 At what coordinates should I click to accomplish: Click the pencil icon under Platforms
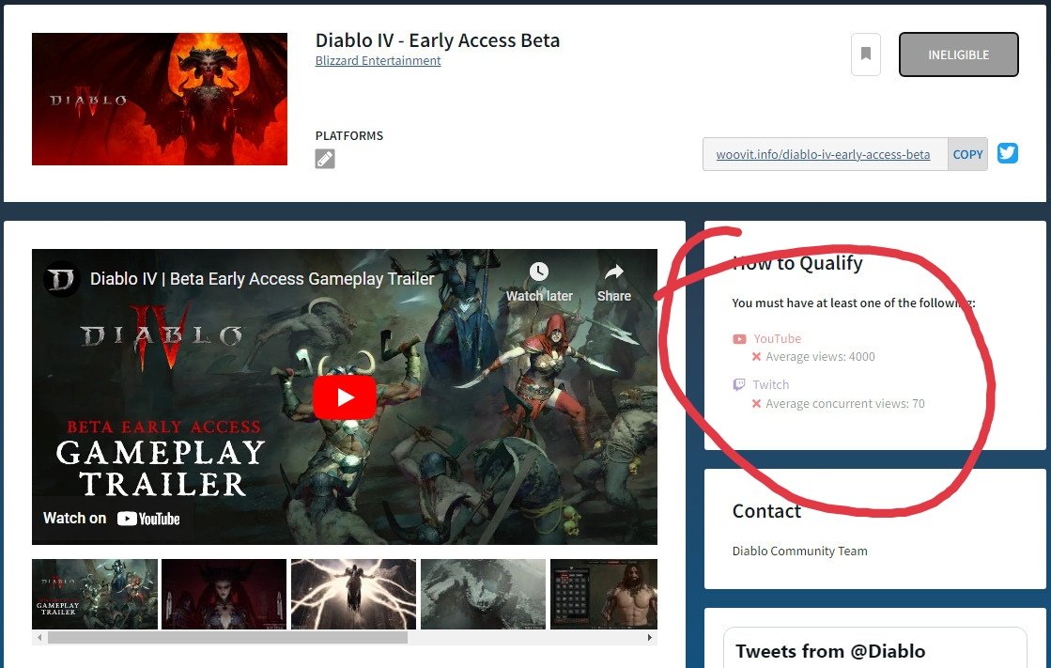click(324, 158)
